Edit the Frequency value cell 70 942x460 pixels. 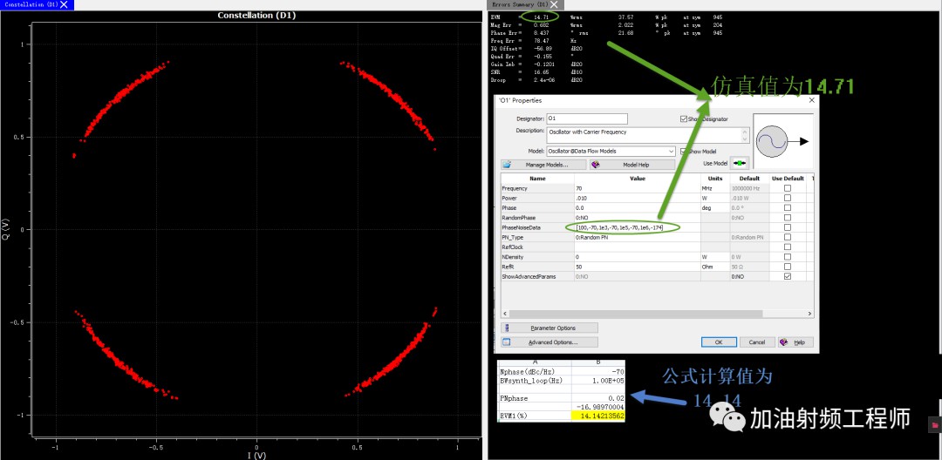(x=638, y=188)
